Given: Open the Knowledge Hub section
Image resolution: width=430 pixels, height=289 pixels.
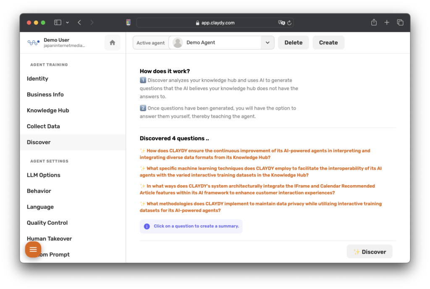Looking at the screenshot, I should click(48, 110).
